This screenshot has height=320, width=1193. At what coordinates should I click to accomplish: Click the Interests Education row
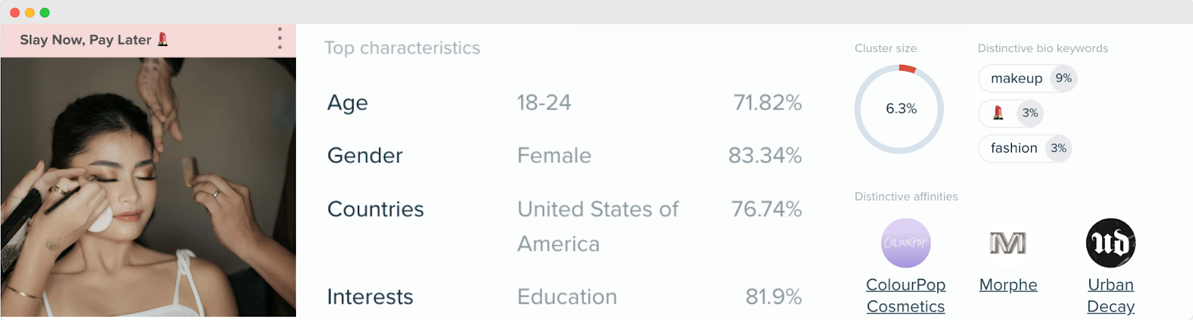(x=564, y=297)
